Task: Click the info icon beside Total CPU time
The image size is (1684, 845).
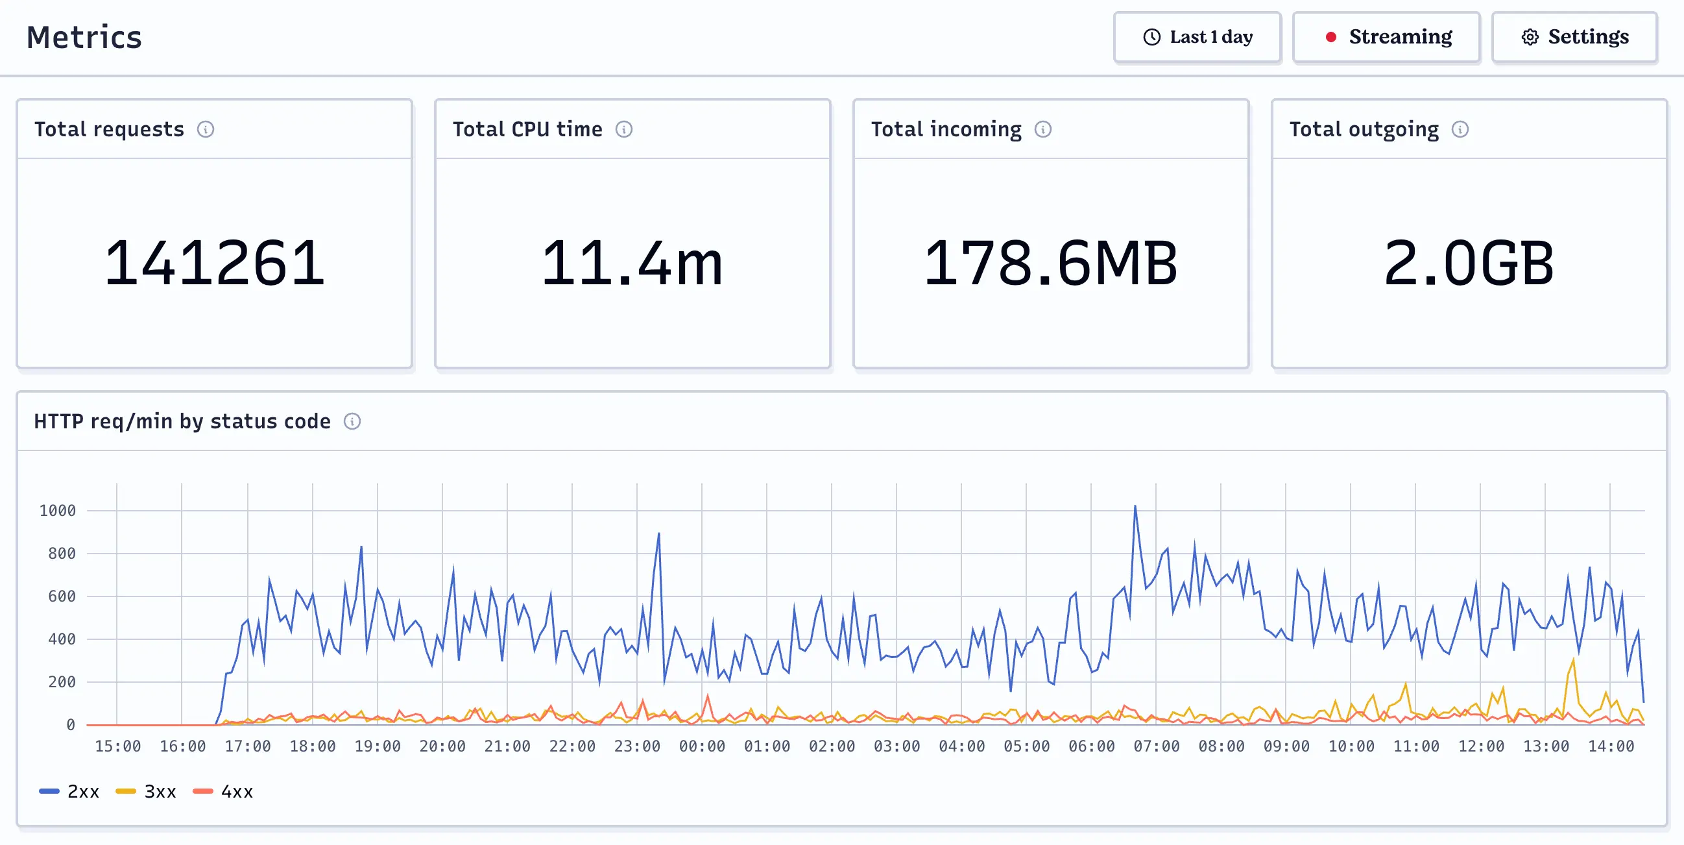Action: 625,130
